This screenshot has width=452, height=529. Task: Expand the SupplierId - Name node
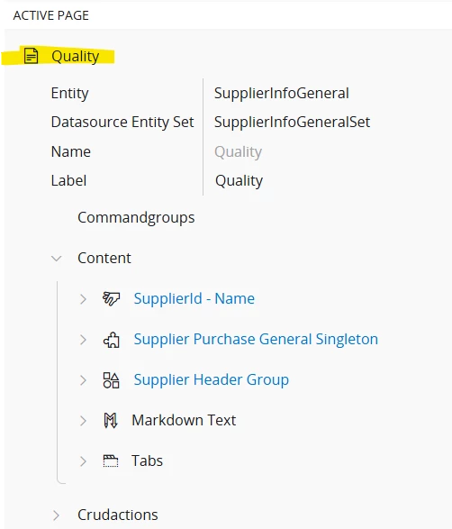pos(83,299)
